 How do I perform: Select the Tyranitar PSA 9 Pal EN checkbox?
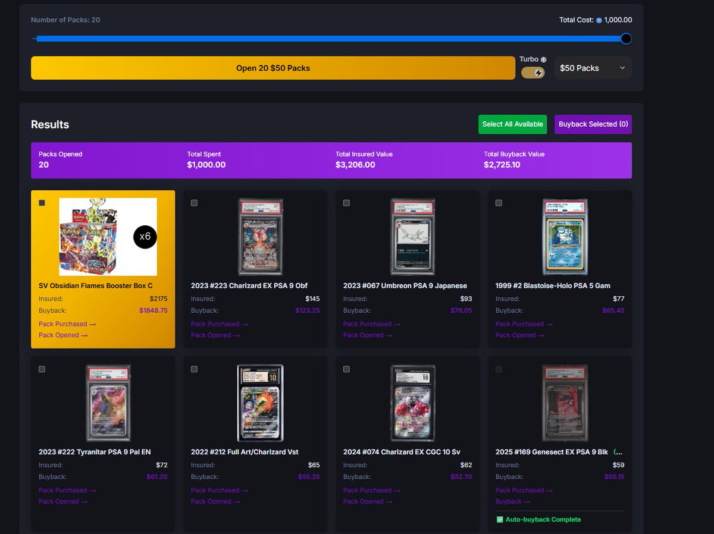pos(42,369)
